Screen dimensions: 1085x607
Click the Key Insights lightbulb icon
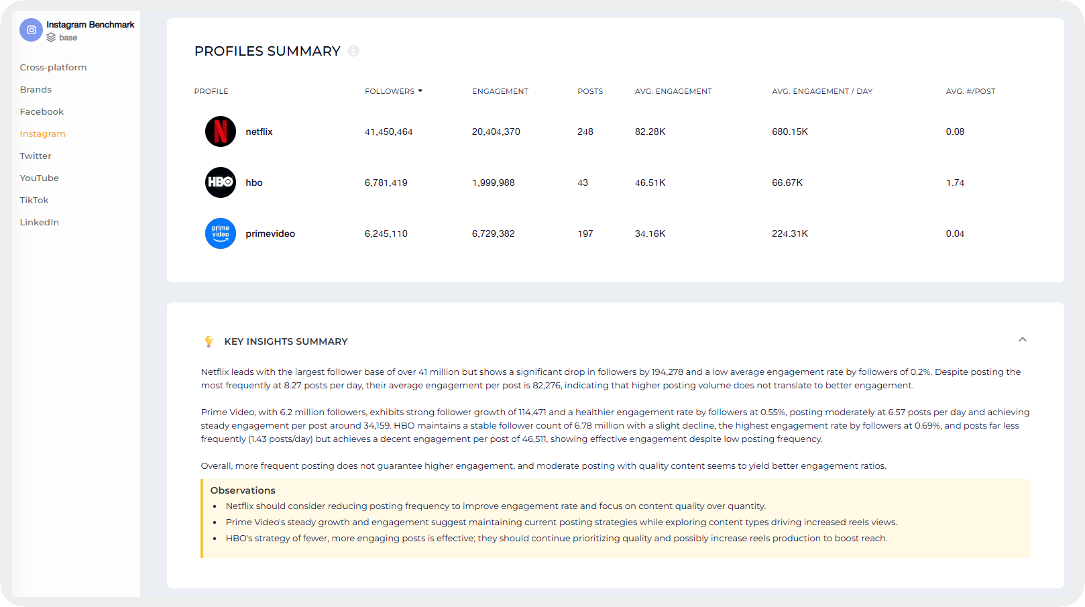(x=209, y=341)
